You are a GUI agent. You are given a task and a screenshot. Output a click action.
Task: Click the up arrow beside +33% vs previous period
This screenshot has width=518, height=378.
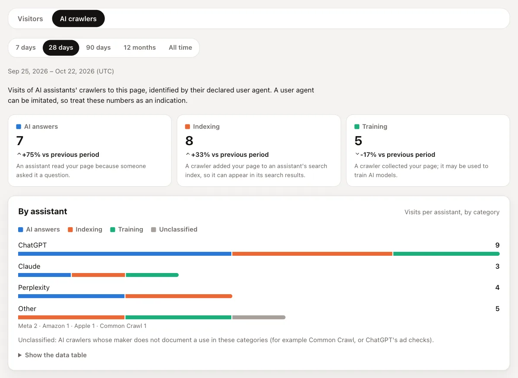[188, 155]
